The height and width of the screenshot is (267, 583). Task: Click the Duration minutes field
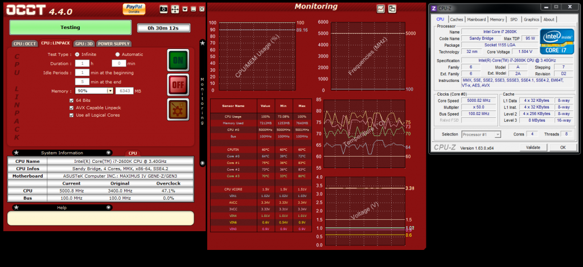coord(119,64)
